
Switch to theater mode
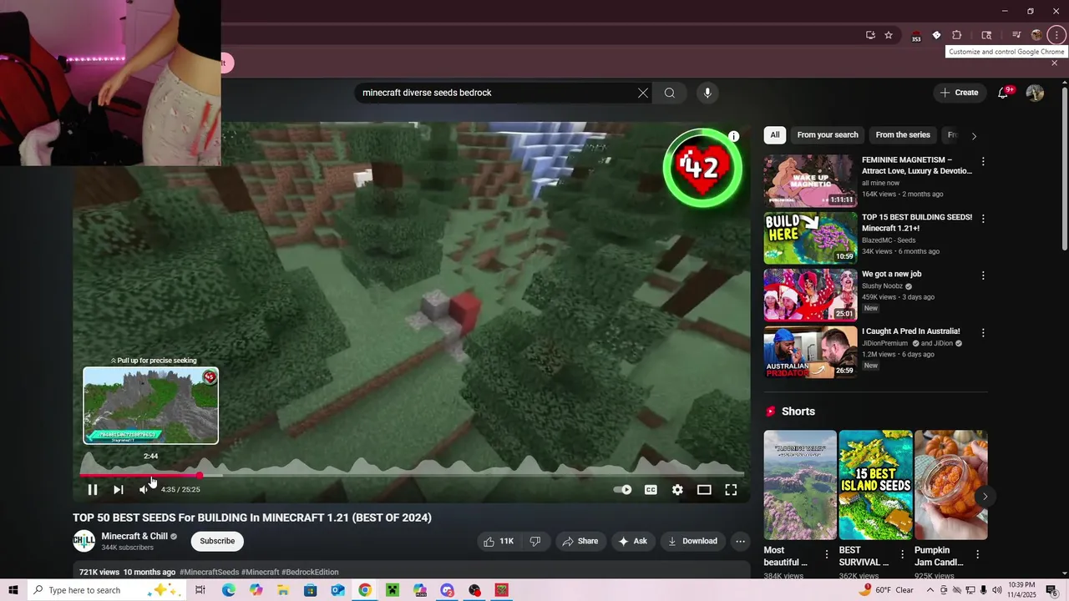[x=704, y=490]
